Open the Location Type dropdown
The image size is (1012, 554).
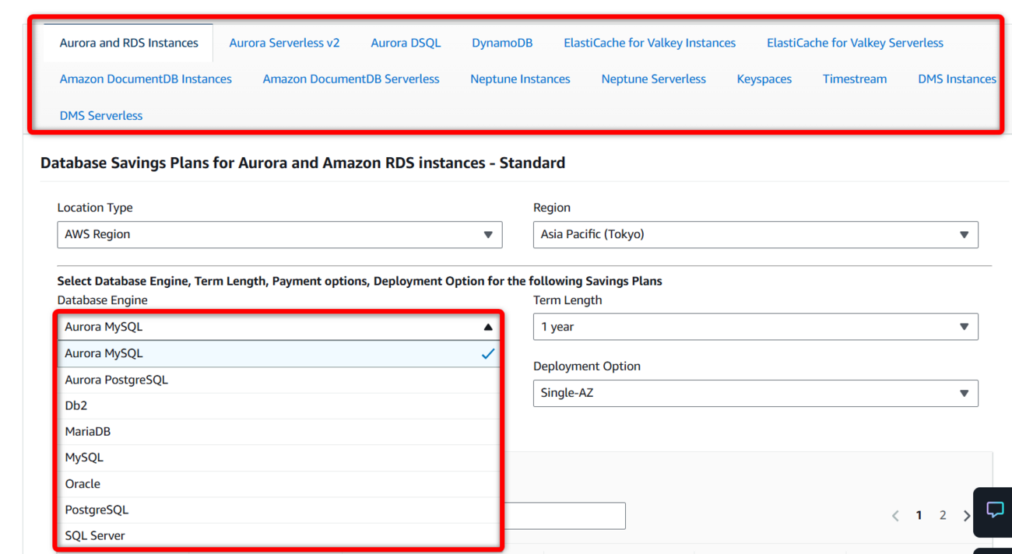tap(279, 234)
